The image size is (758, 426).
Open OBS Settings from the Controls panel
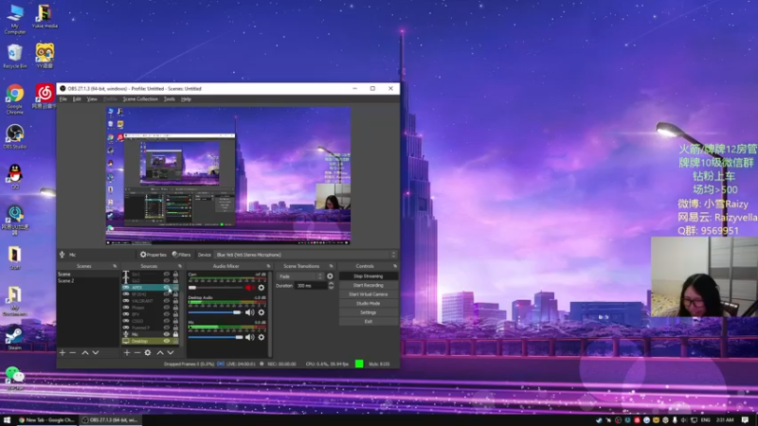click(x=369, y=312)
